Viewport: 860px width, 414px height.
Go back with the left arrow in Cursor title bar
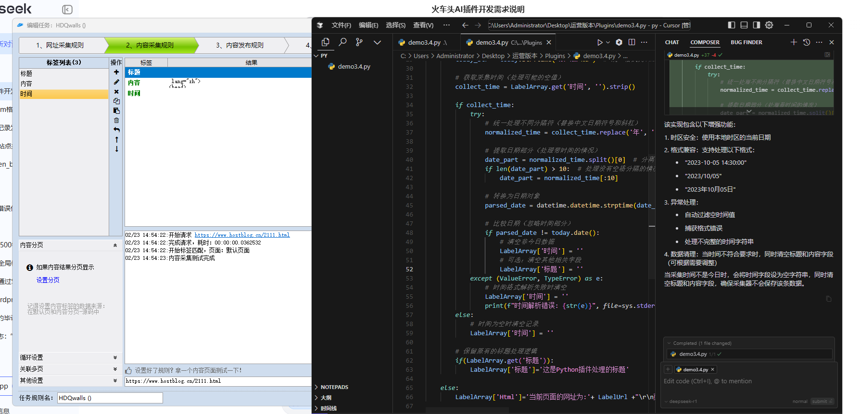(x=465, y=25)
